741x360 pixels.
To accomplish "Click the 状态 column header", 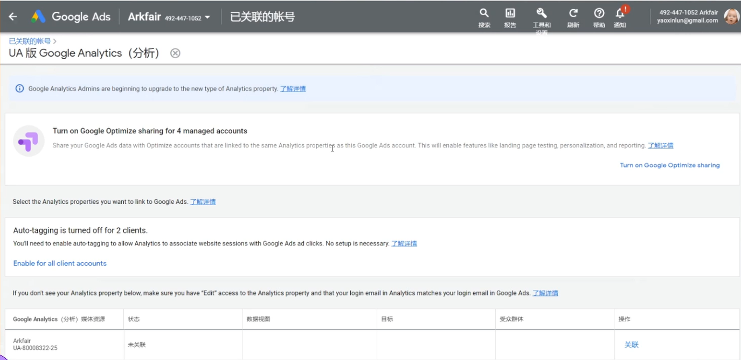I will [x=134, y=319].
